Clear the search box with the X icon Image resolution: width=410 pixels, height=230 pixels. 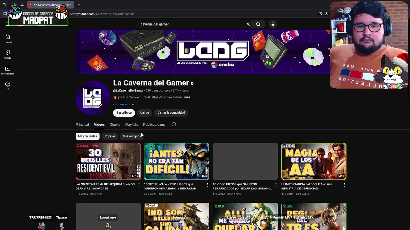coord(248,24)
